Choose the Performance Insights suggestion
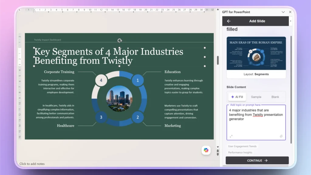Image resolution: width=311 pixels, height=175 pixels. tap(240, 153)
